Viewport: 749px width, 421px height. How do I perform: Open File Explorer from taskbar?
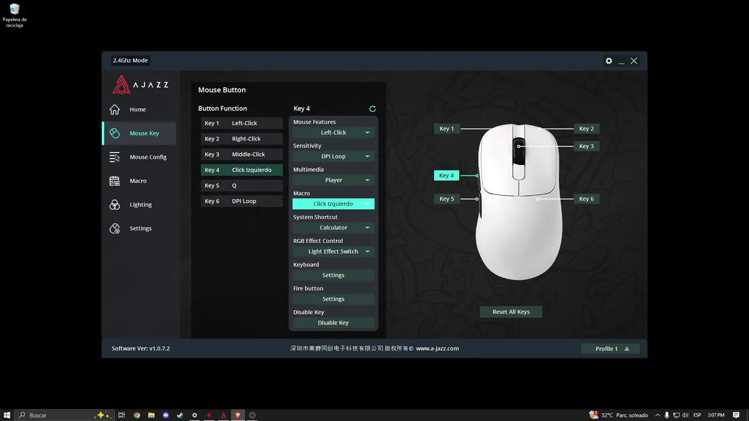click(x=151, y=415)
